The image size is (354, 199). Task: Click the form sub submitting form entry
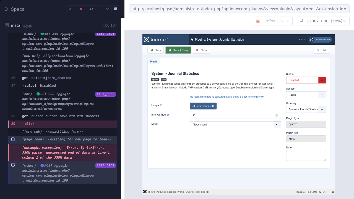click(63, 132)
